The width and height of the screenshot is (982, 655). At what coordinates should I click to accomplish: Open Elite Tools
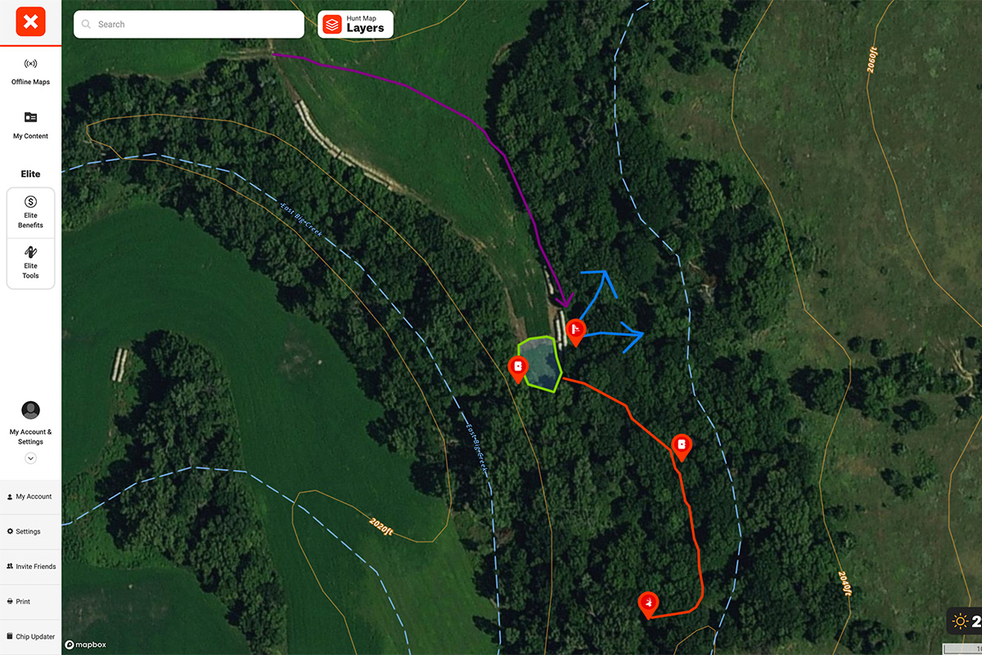(x=30, y=263)
